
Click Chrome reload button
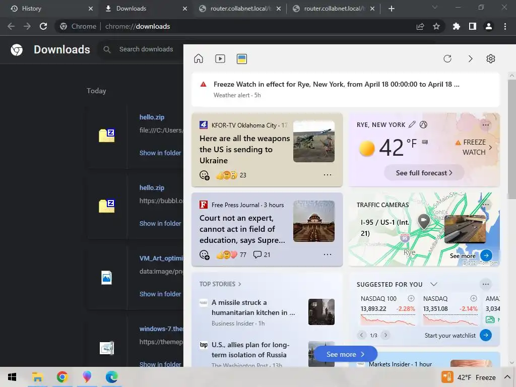point(43,26)
